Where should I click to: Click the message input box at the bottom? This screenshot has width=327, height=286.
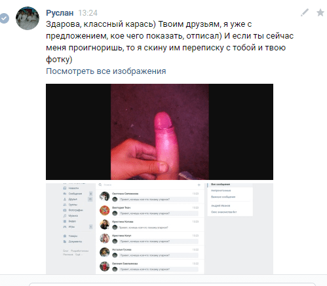pyautogui.click(x=172, y=284)
